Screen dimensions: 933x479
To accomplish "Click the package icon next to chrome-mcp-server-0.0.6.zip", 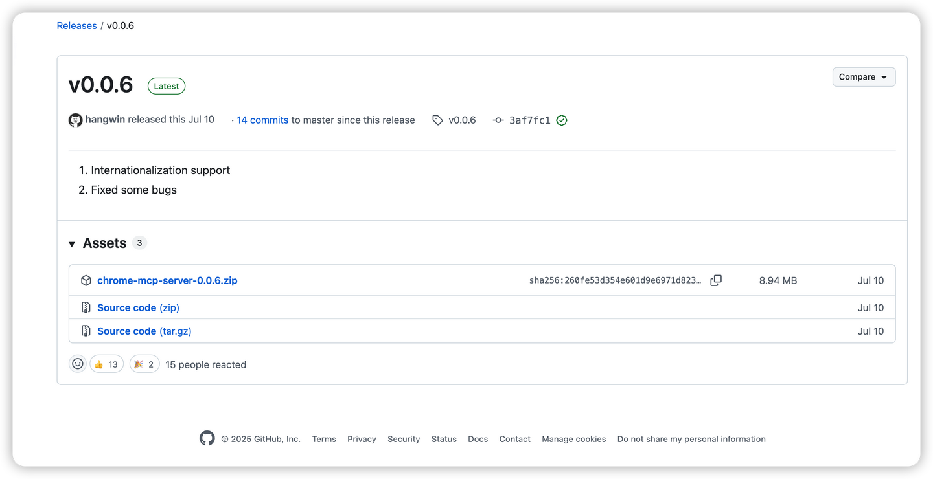I will click(86, 280).
